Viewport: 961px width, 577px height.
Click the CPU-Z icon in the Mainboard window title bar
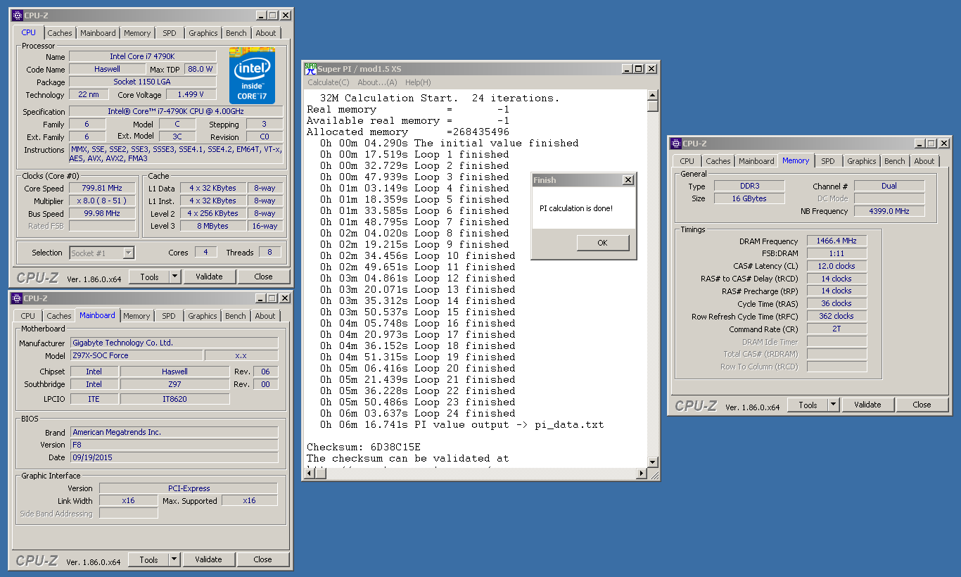tap(18, 298)
